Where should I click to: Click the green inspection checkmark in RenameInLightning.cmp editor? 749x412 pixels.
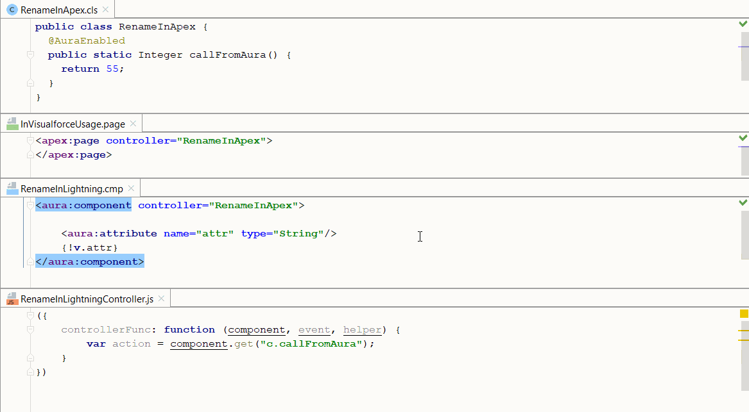[743, 202]
